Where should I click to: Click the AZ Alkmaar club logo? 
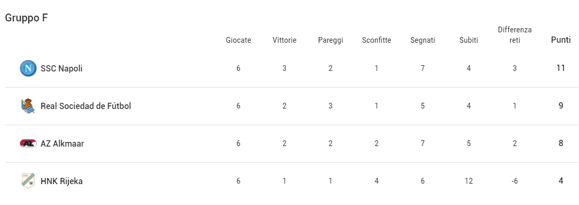point(28,143)
